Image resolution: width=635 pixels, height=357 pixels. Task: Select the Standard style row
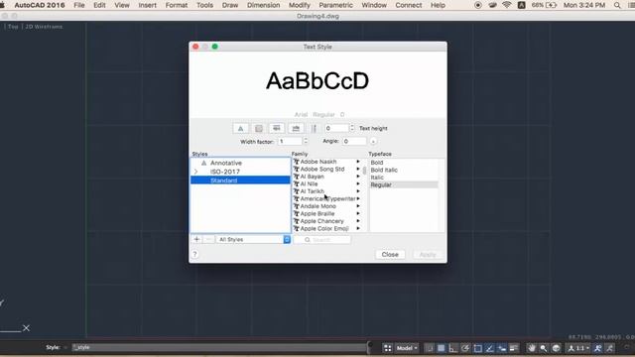(240, 180)
